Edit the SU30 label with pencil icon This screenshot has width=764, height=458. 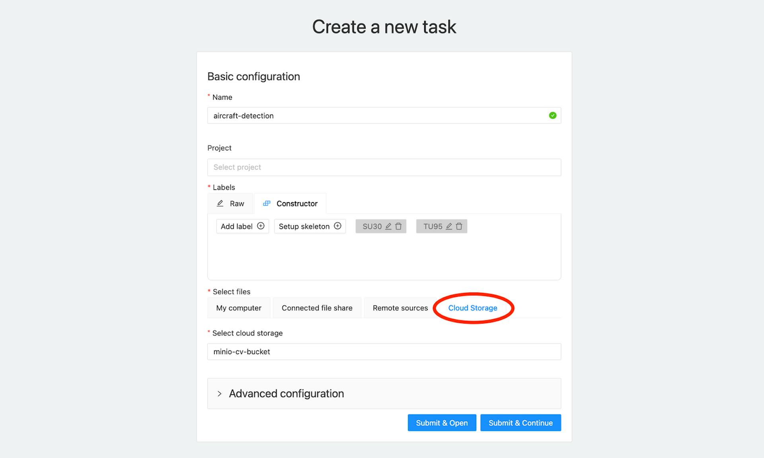click(388, 226)
